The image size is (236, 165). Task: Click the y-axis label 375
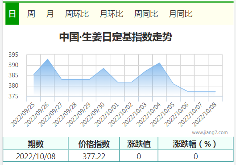[x=13, y=96]
